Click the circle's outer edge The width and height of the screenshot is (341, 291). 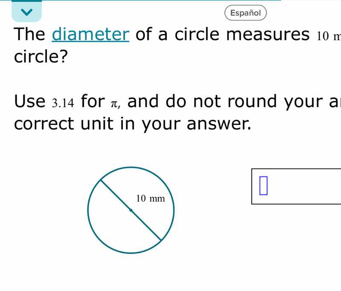click(87, 210)
